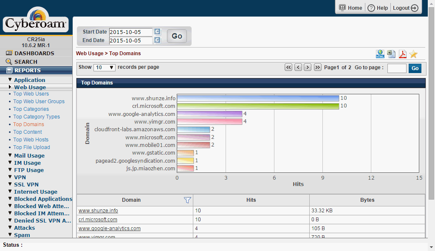Go to previous page arrow button

tap(298, 68)
